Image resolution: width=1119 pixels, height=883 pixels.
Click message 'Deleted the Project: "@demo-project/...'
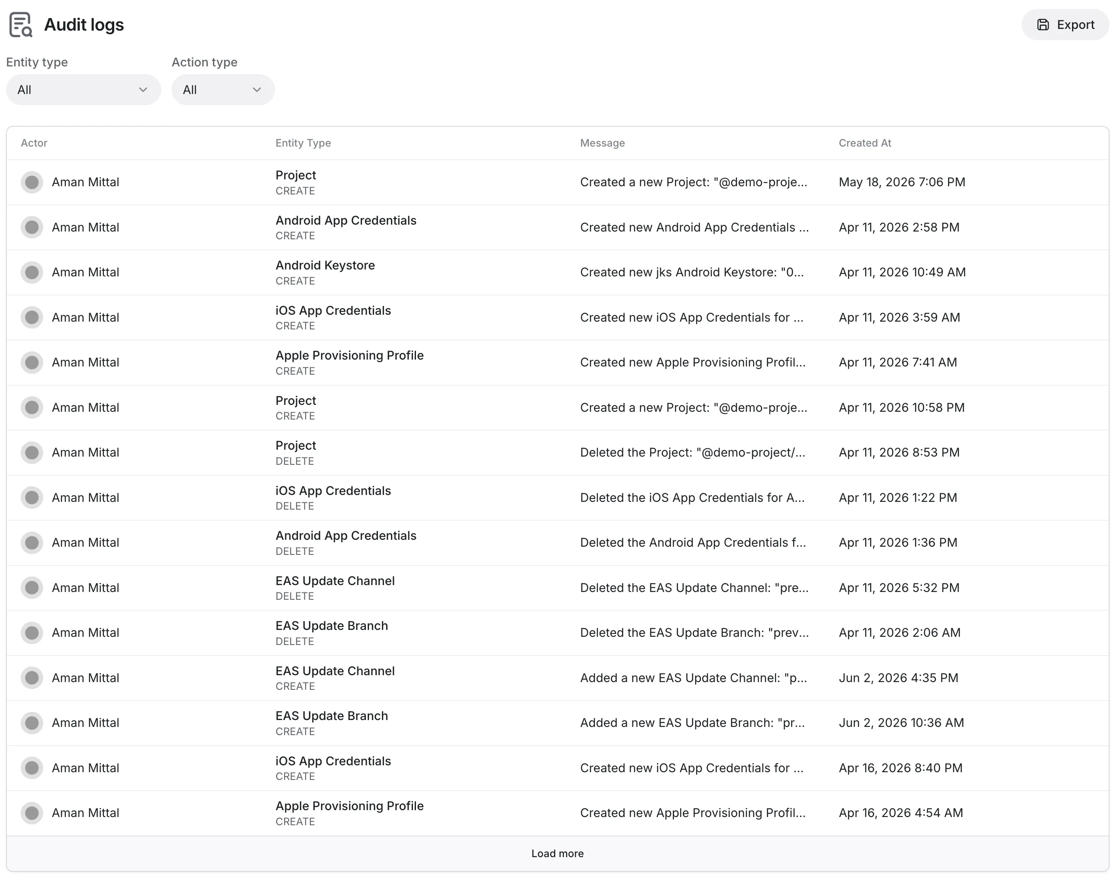(693, 453)
